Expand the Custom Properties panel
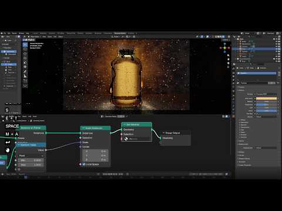Viewport: 282px width, 211px height. (x=245, y=165)
